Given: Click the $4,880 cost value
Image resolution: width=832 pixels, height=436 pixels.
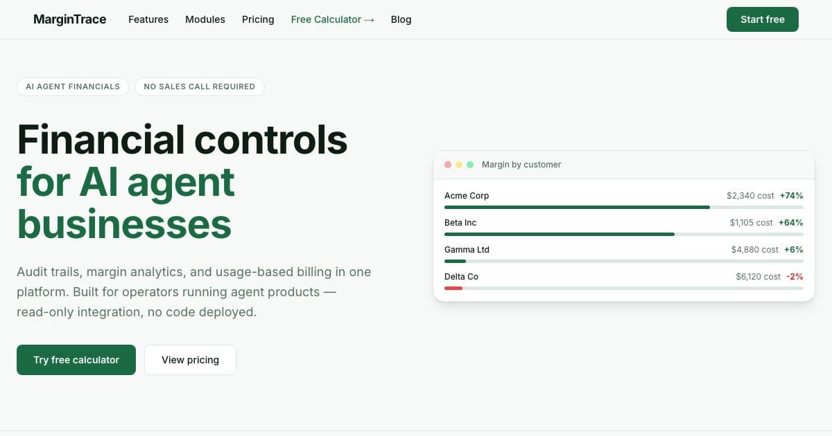Looking at the screenshot, I should [x=755, y=250].
